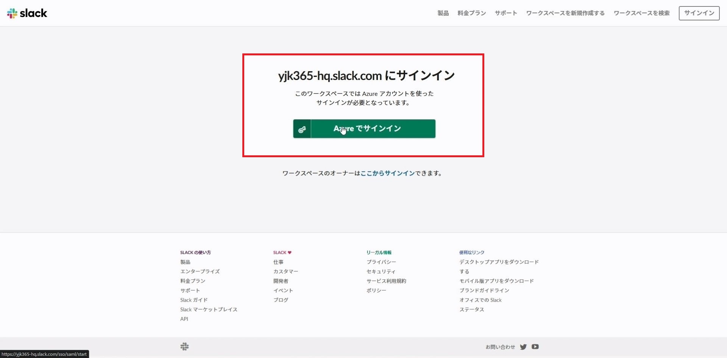Open footer 製品 link
The width and height of the screenshot is (727, 358).
pyautogui.click(x=185, y=262)
